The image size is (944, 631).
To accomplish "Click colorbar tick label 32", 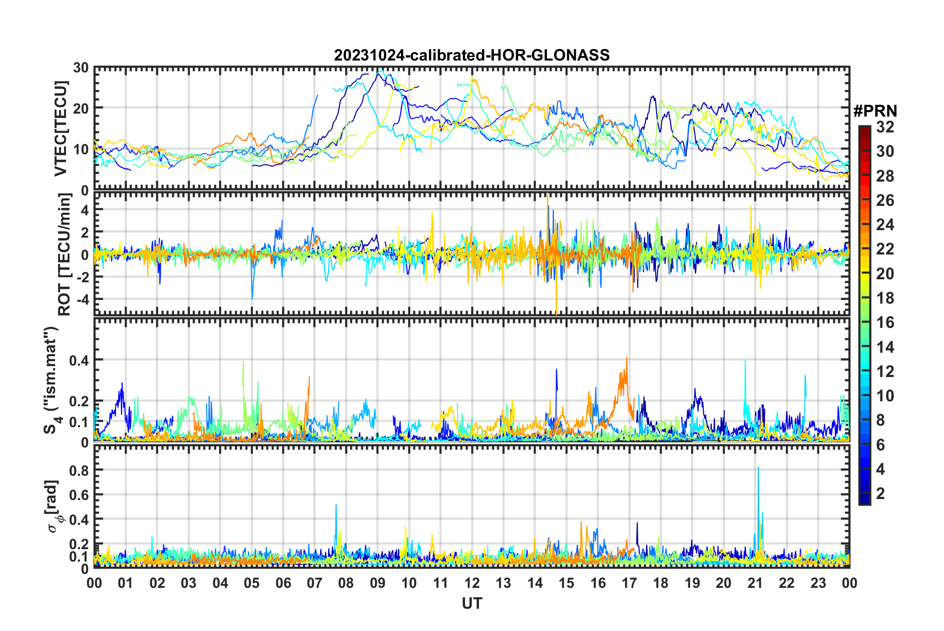I will (x=885, y=127).
